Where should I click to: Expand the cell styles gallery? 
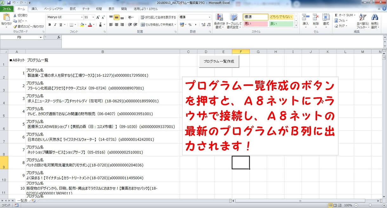(296, 26)
